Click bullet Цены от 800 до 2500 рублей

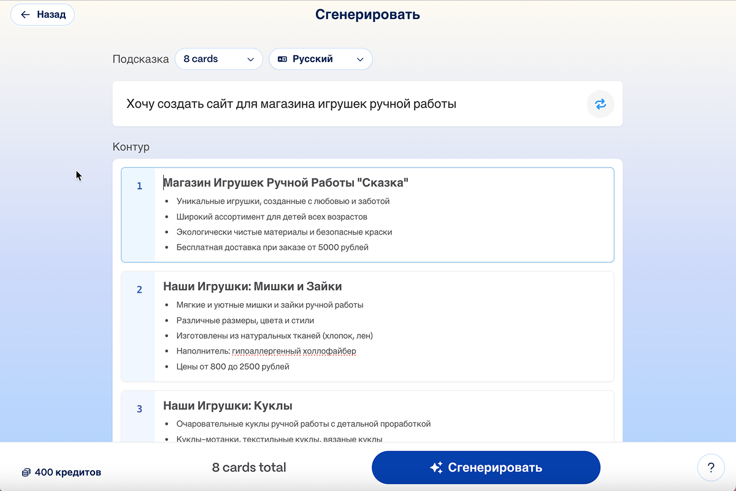232,366
